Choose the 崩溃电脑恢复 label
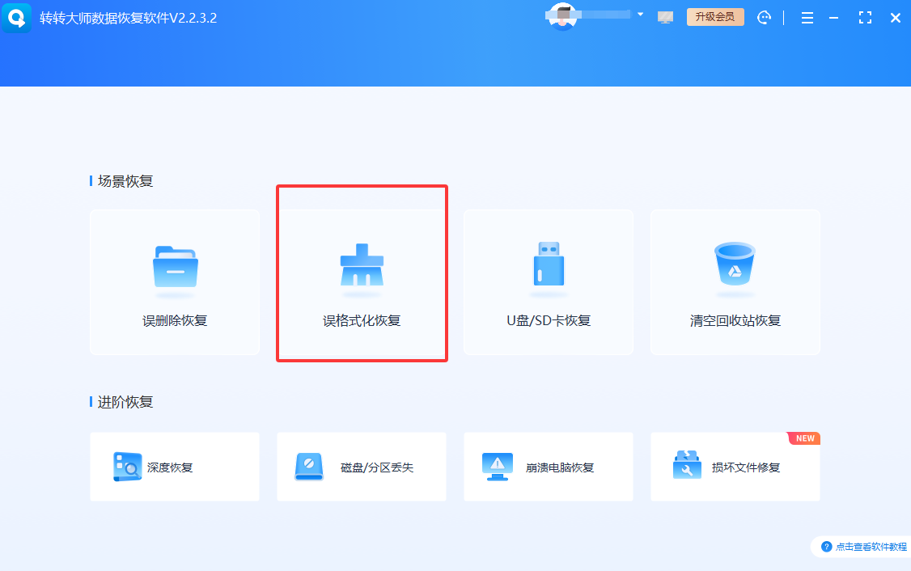 (560, 467)
